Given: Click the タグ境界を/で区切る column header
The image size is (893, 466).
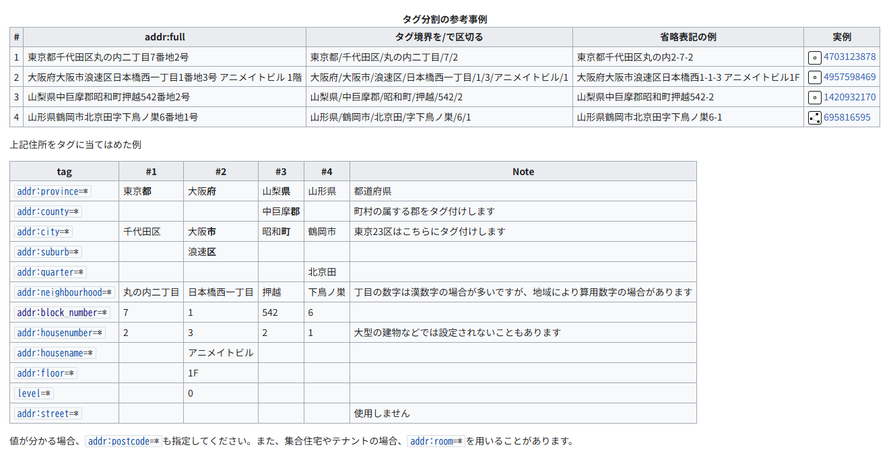Looking at the screenshot, I should pos(439,37).
